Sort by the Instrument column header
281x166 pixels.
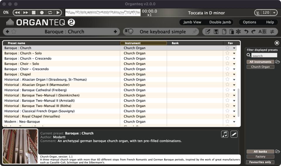point(143,43)
